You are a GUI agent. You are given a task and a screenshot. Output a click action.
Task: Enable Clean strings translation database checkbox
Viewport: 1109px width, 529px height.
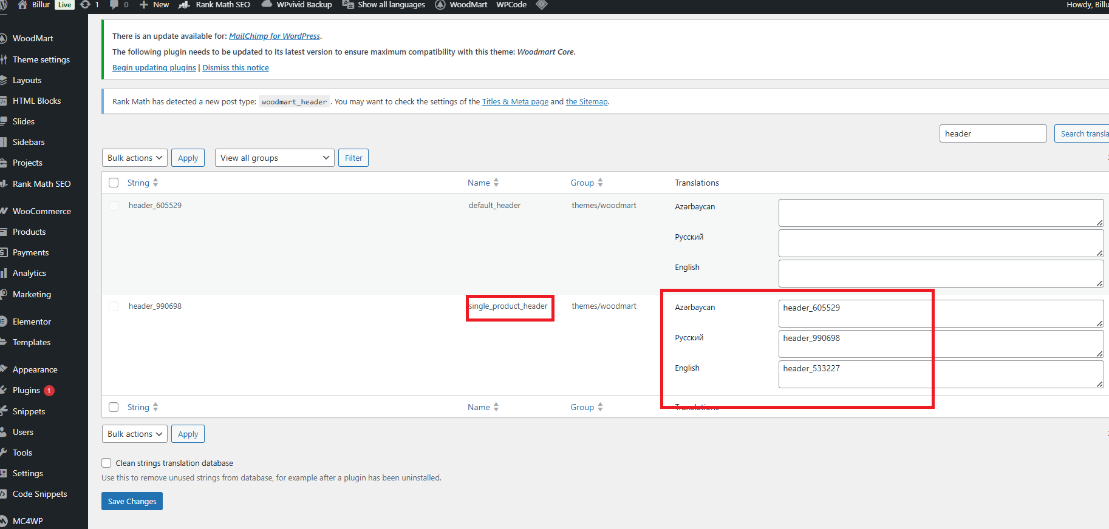pos(106,463)
